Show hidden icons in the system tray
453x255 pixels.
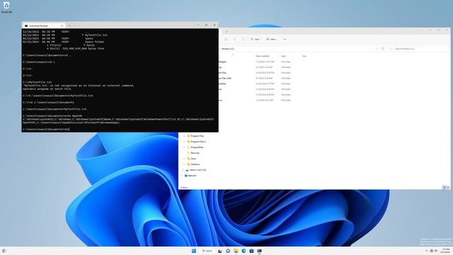pos(426,251)
